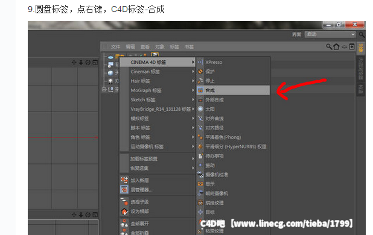Add the 烘焙纹理 bake texture tag
This screenshot has height=235, width=373.
point(233,202)
